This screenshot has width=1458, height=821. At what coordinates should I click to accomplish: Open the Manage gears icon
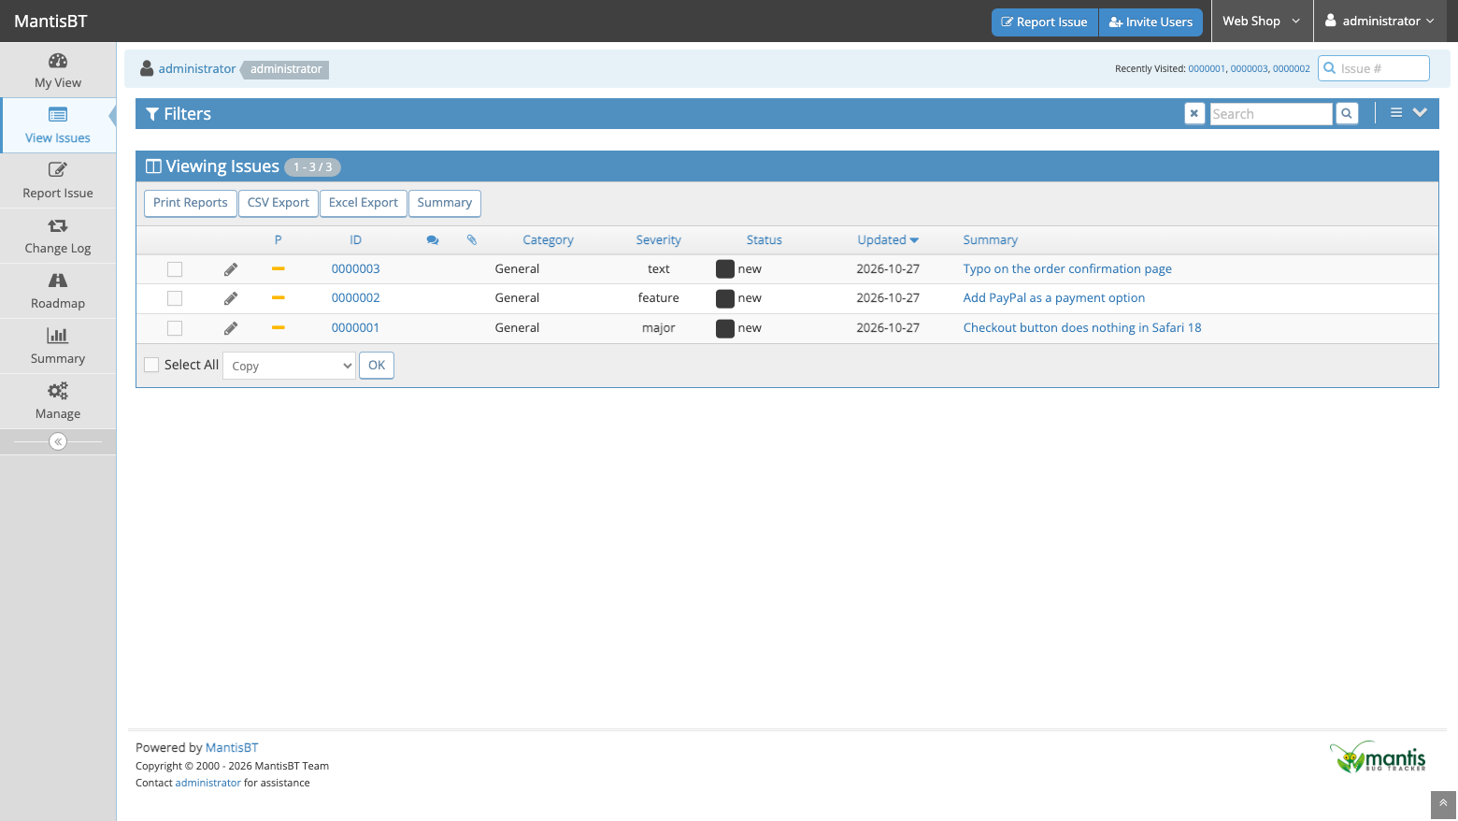(58, 391)
